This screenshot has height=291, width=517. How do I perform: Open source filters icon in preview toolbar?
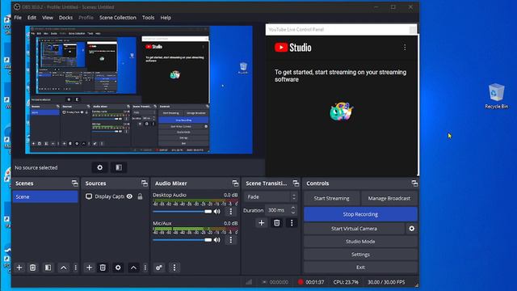[119, 167]
